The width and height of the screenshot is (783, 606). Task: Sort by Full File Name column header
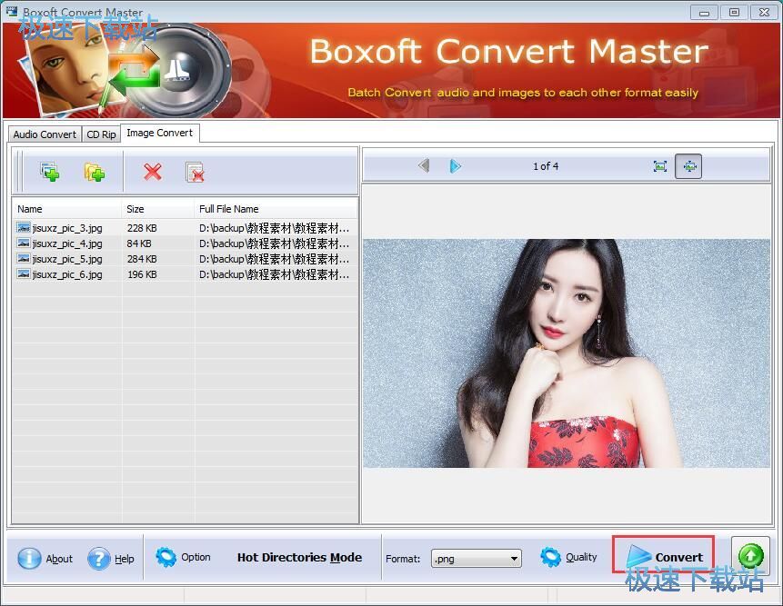[x=276, y=209]
